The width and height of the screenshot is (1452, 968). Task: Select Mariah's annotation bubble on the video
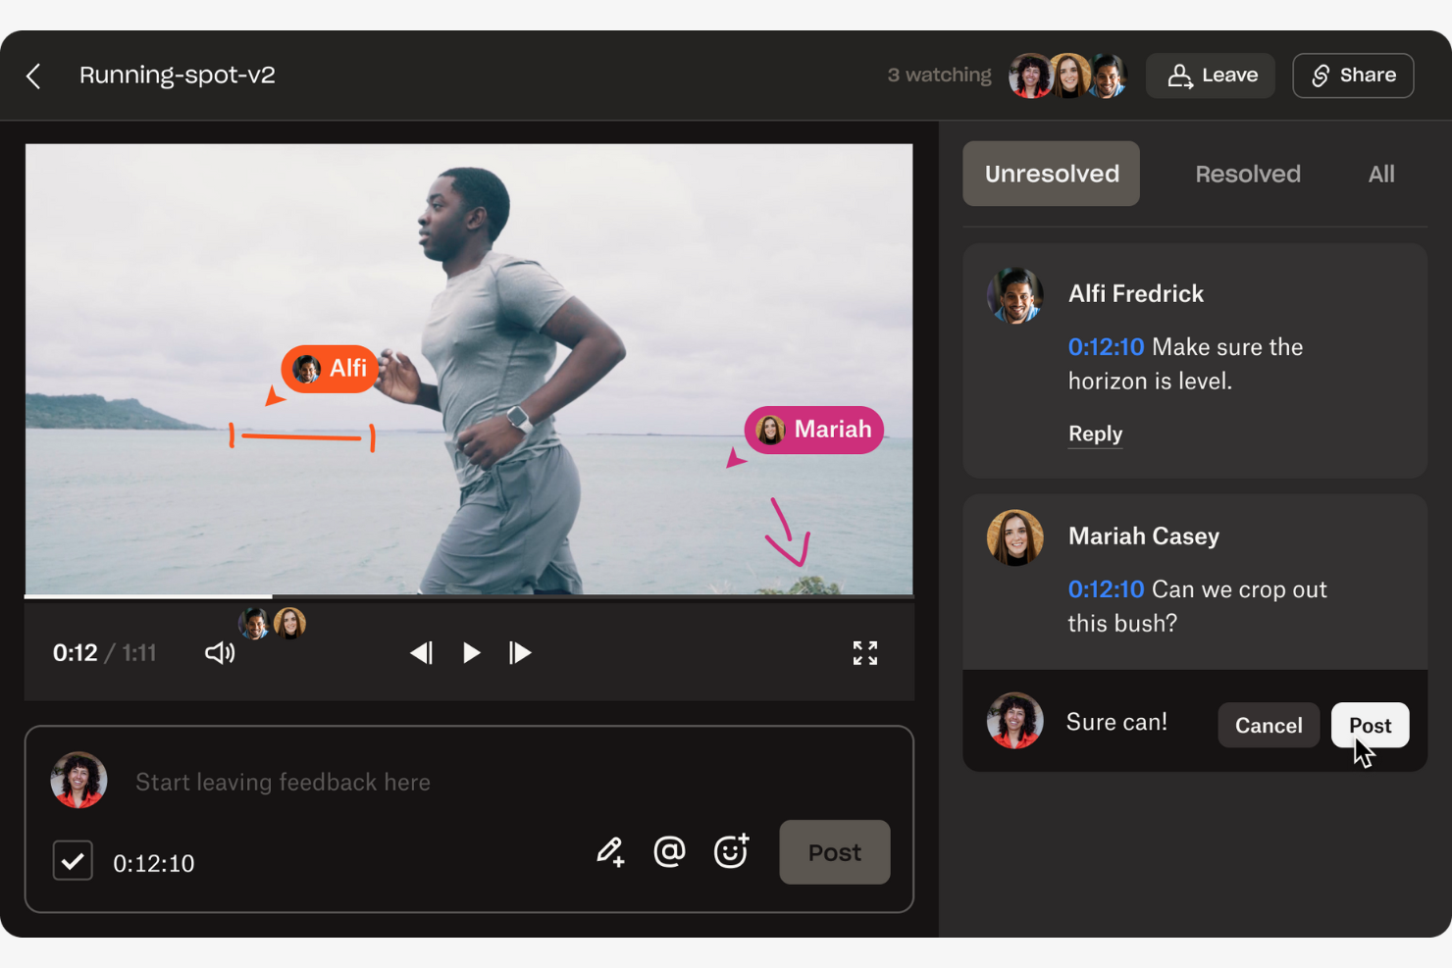click(x=813, y=430)
